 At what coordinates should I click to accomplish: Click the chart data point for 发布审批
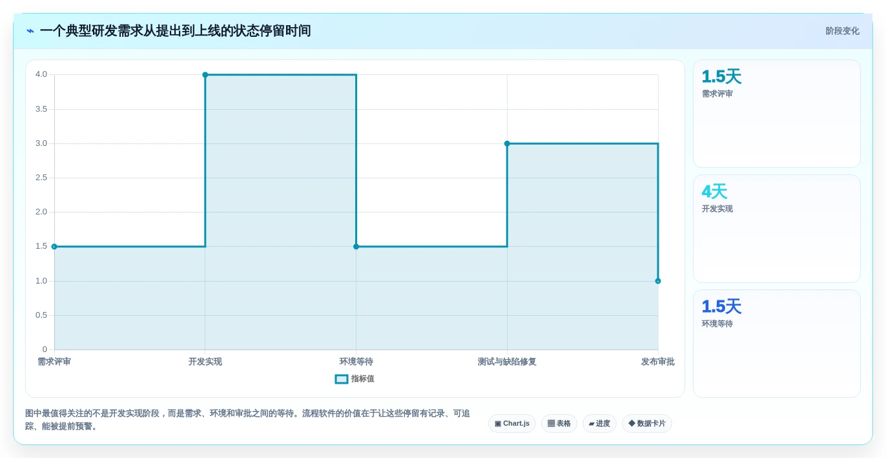(658, 281)
